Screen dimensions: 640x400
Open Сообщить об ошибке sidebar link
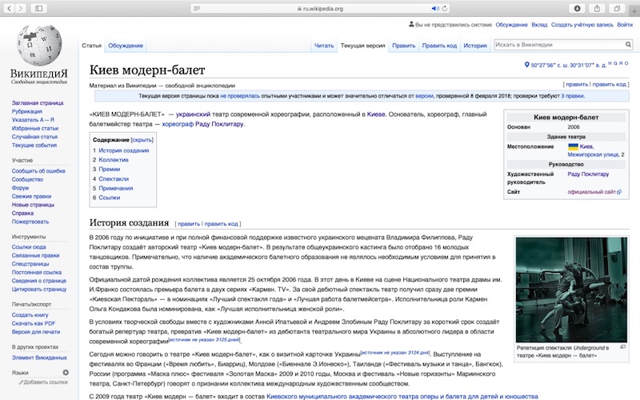click(x=38, y=171)
